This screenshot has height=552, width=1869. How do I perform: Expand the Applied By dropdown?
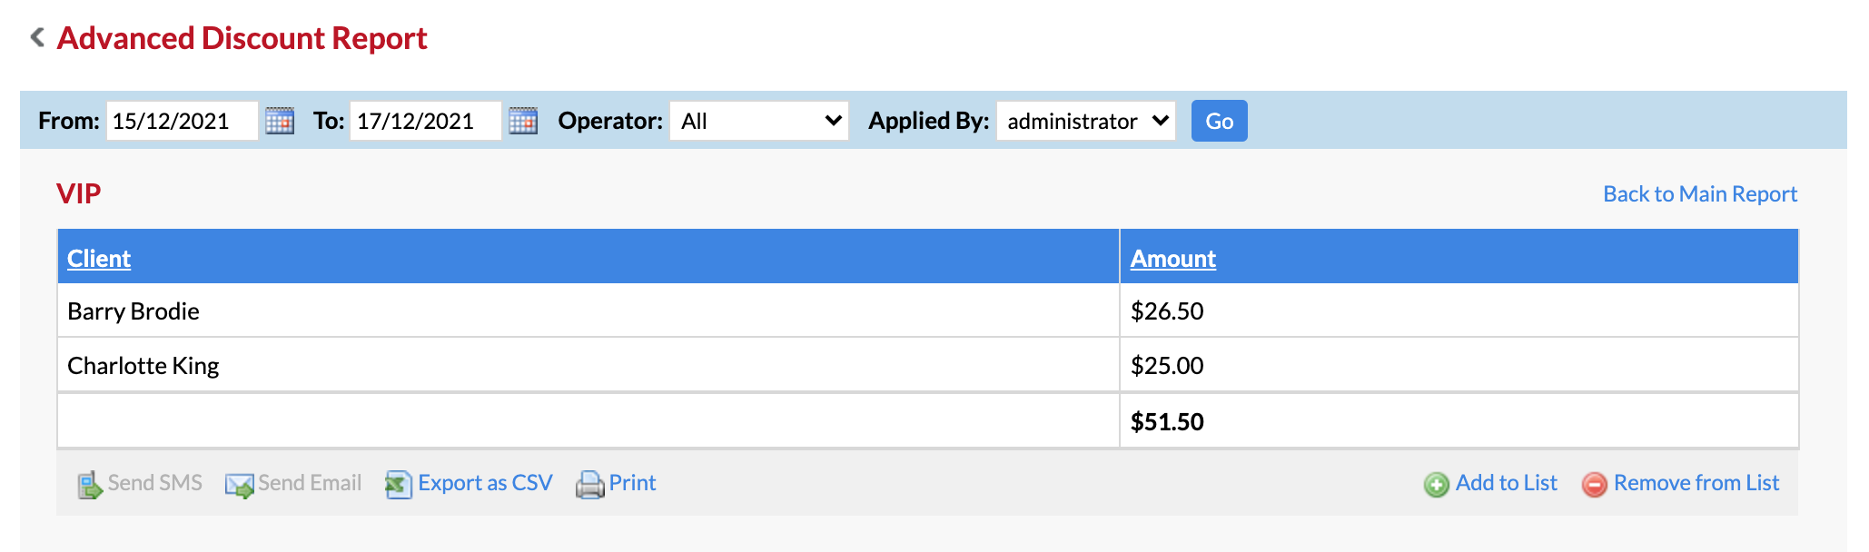click(1086, 121)
